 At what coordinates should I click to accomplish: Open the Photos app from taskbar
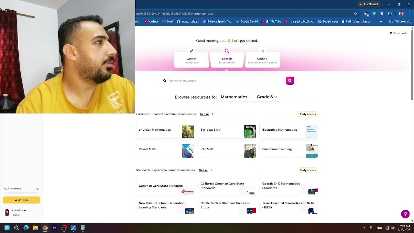tap(73, 228)
